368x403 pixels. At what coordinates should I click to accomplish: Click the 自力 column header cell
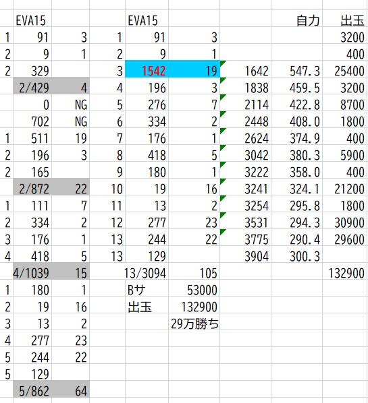[297, 20]
